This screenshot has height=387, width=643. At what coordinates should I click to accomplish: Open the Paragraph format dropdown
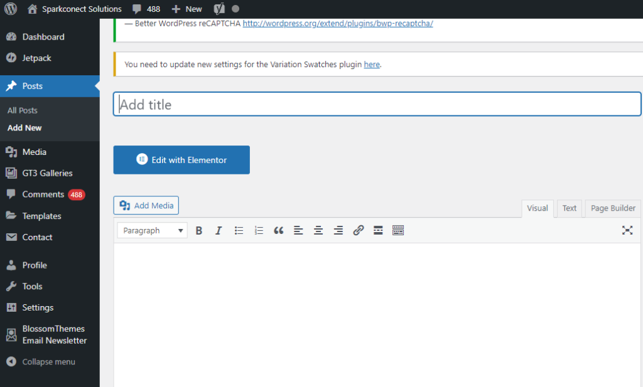click(x=152, y=230)
